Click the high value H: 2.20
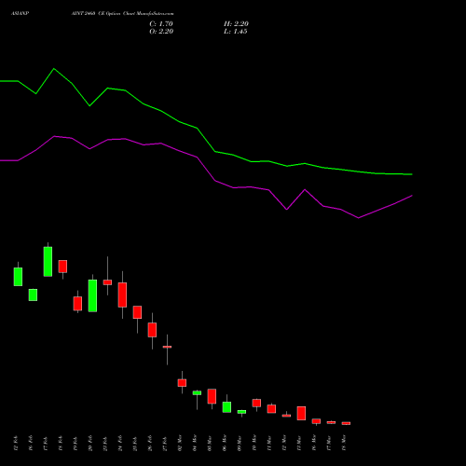 click(236, 23)
